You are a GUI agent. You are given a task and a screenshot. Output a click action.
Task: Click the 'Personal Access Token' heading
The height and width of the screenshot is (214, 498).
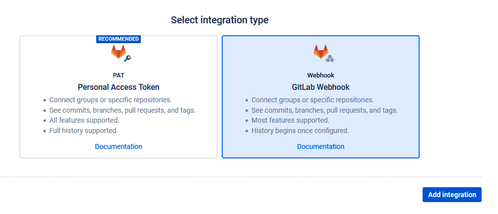(119, 87)
